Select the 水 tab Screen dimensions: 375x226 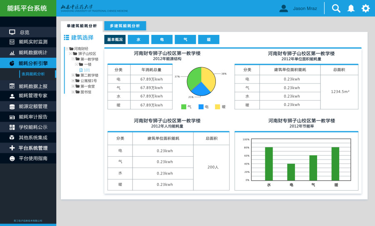click(x=138, y=39)
